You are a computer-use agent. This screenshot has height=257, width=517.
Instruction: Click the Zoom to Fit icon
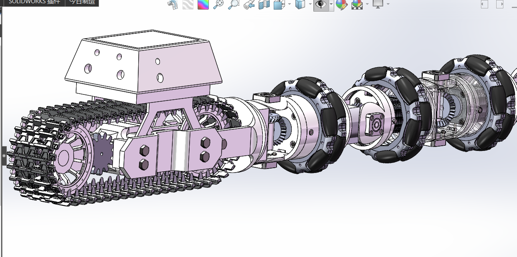click(x=218, y=4)
